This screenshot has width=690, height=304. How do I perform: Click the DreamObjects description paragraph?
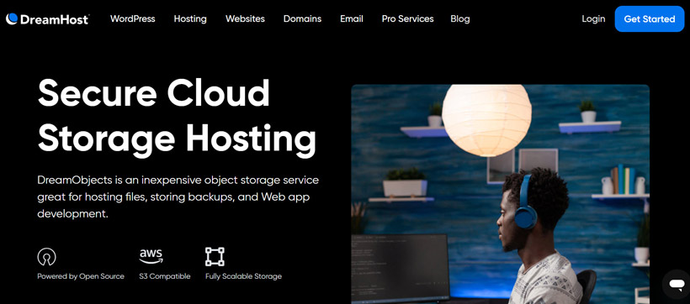click(178, 197)
